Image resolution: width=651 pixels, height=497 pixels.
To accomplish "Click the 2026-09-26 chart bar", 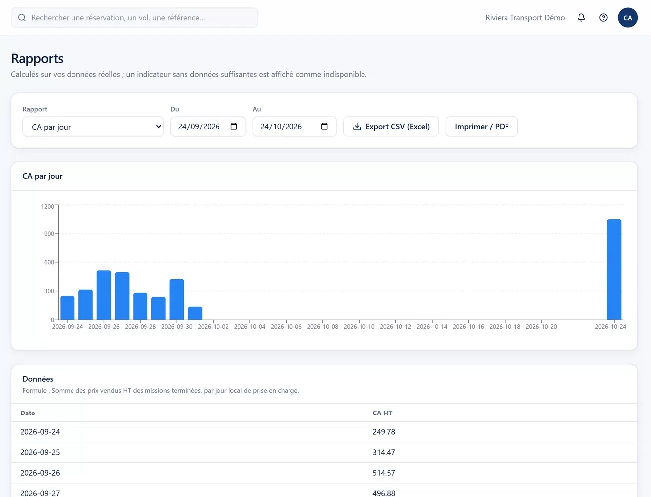I will [x=104, y=295].
